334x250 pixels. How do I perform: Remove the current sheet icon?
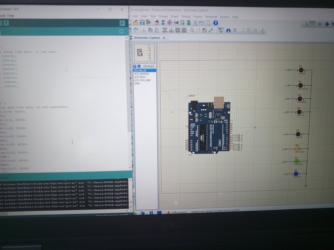[249, 31]
